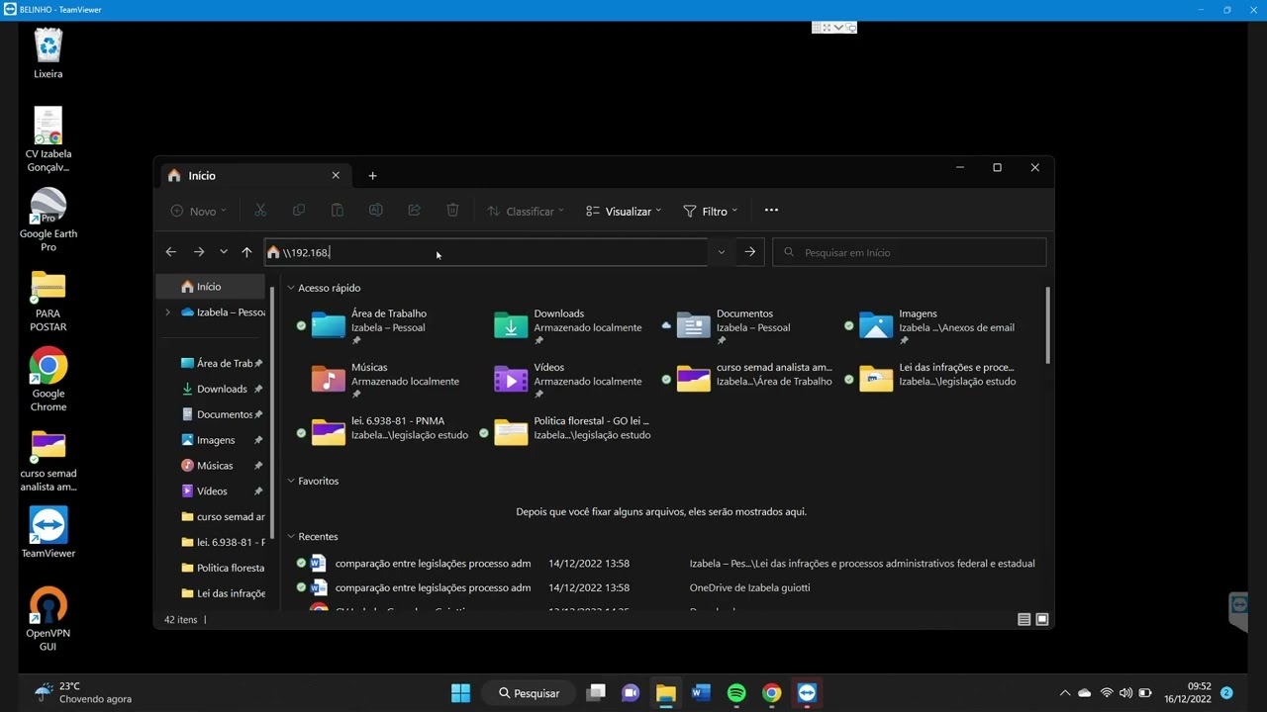Open the PARA POSTAR desktop folder
The image size is (1267, 712).
(48, 301)
